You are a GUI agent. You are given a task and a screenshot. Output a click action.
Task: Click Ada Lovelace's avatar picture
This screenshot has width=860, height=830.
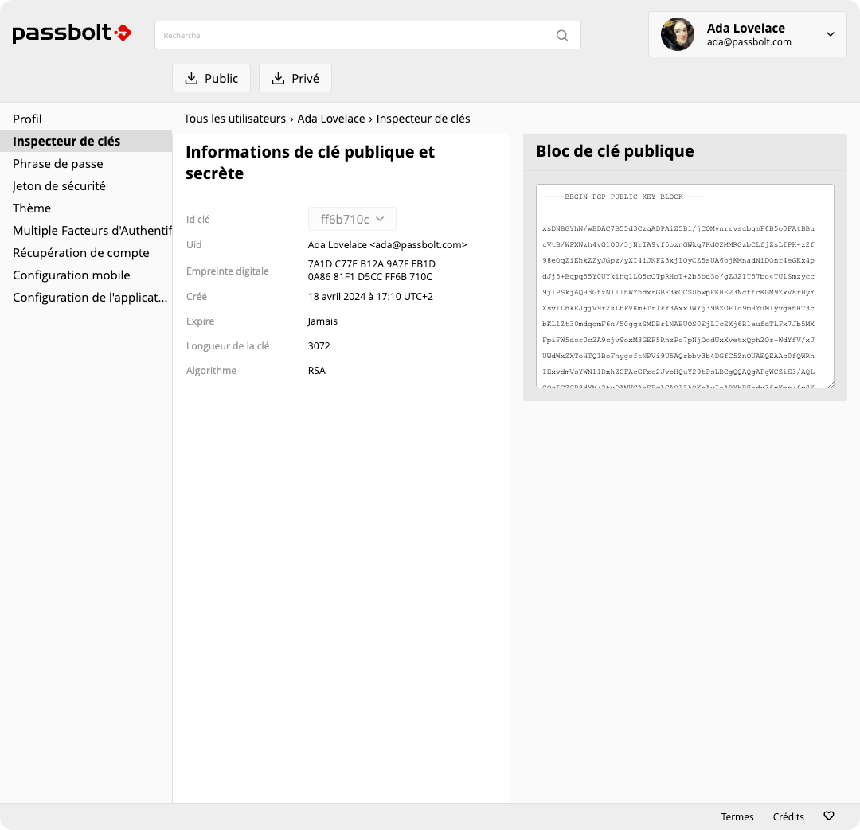tap(678, 34)
